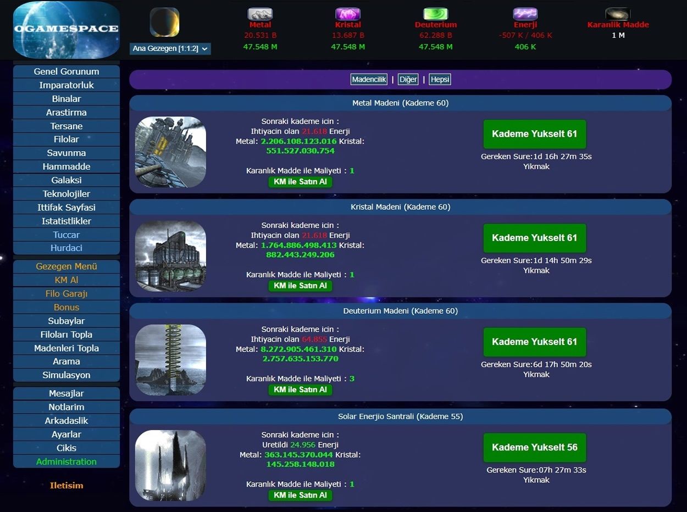Click the Enerji lightning icon
687x512 pixels.
pos(525,14)
